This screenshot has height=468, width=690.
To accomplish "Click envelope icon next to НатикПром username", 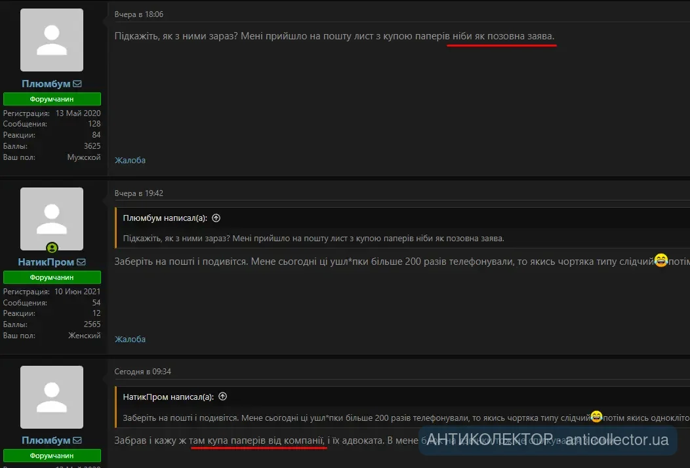I will (x=81, y=262).
